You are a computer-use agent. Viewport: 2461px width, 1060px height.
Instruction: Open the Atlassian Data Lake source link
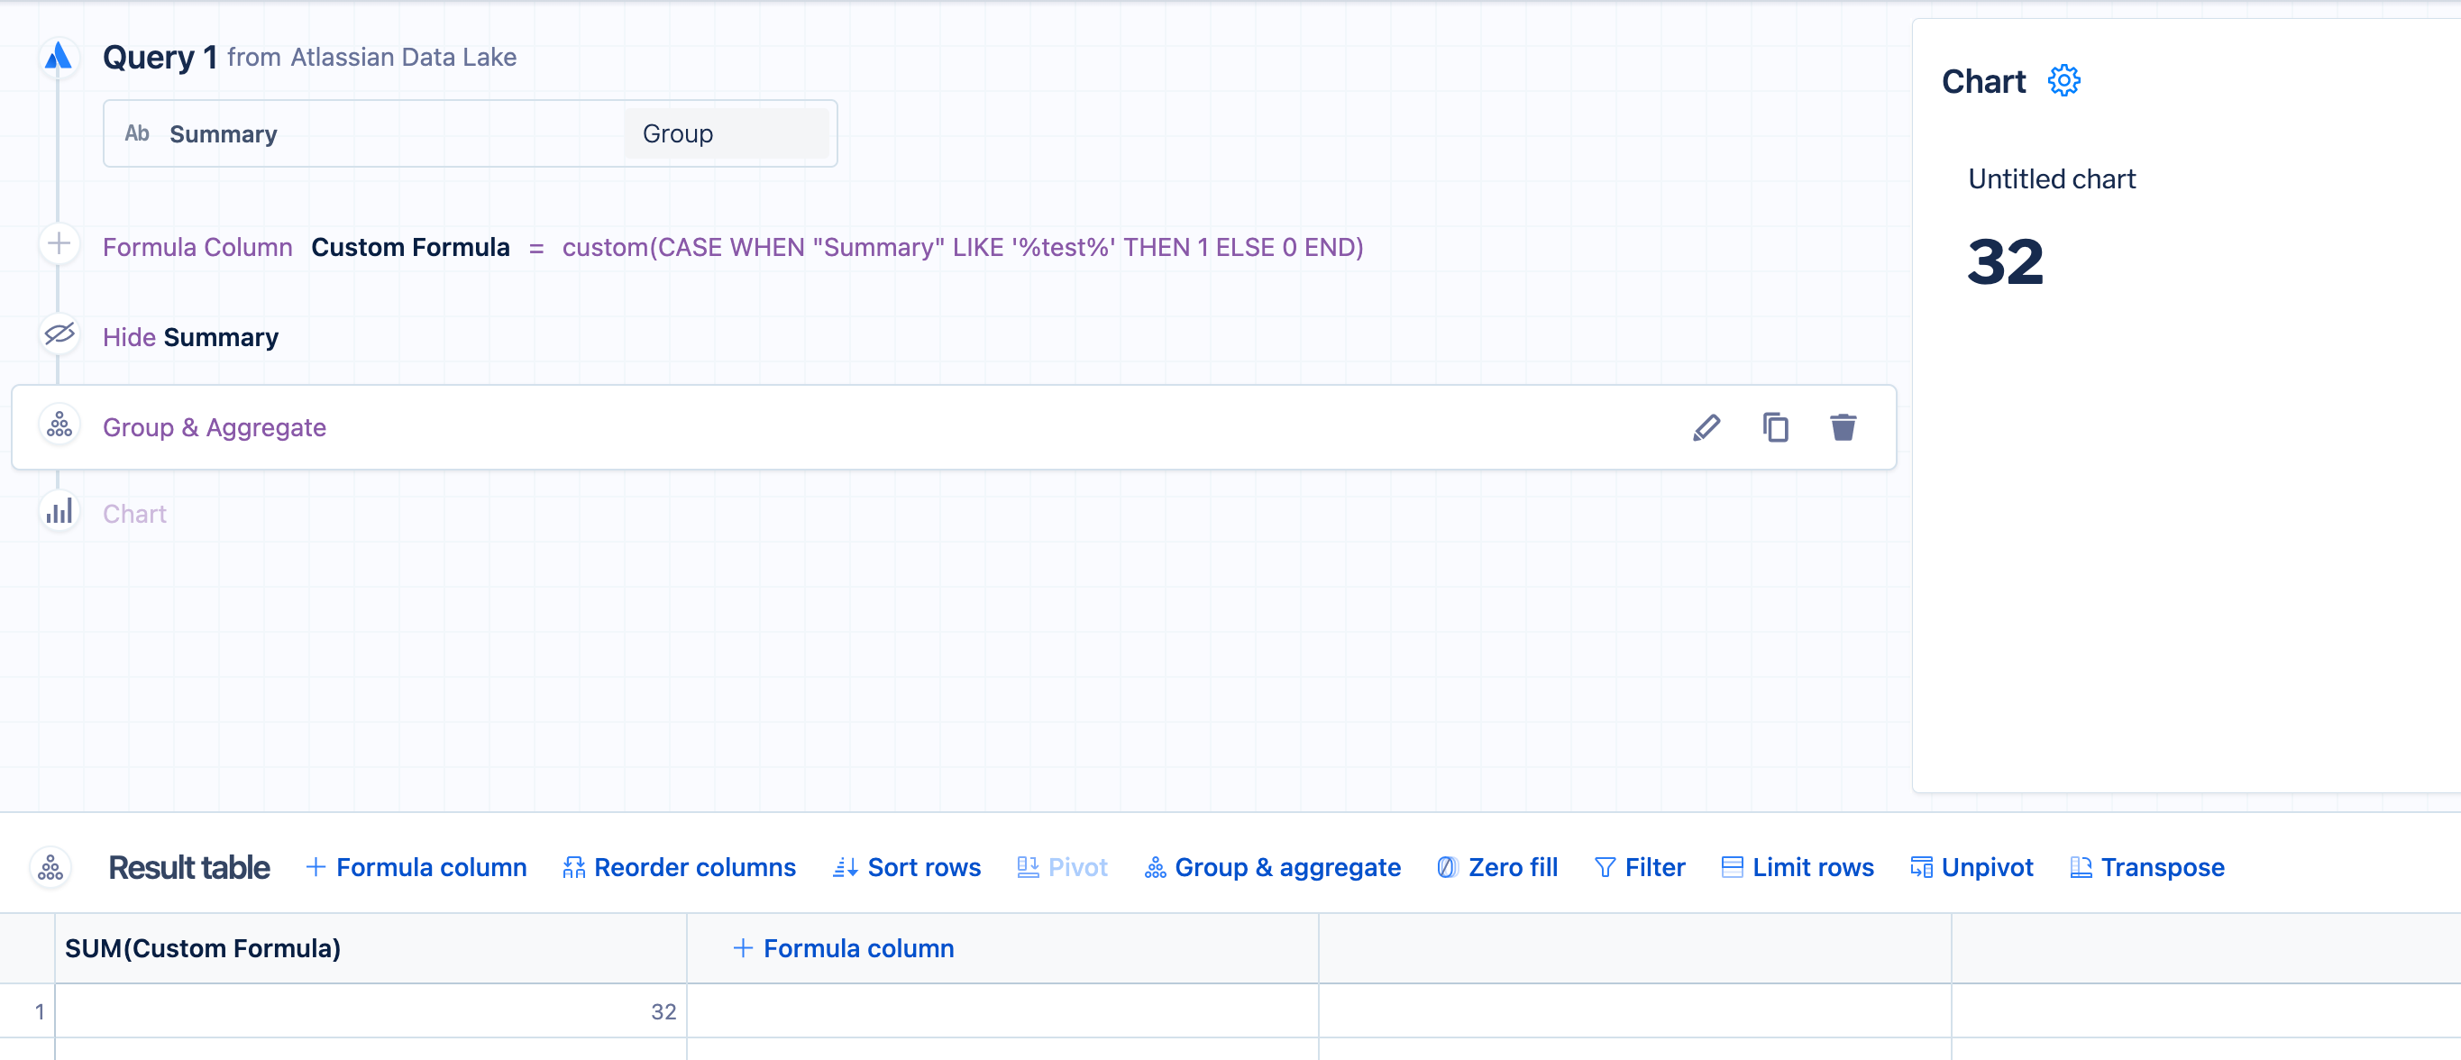coord(403,58)
